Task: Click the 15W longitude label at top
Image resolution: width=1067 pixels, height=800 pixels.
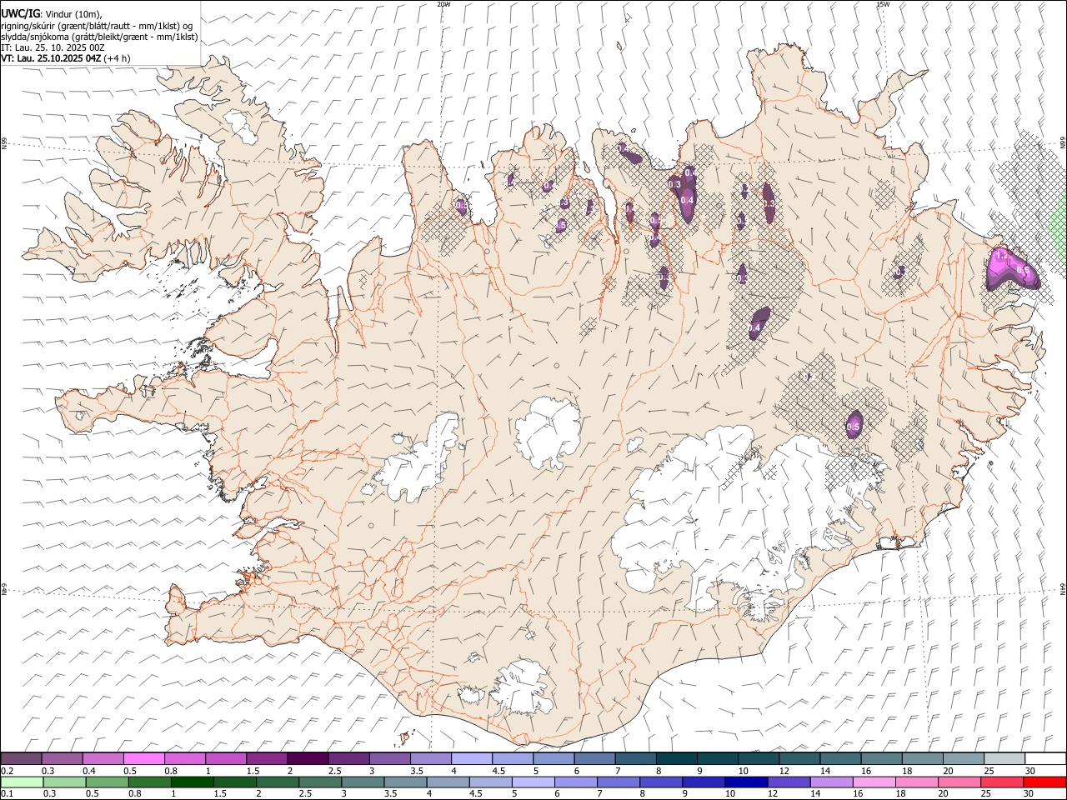Action: [883, 4]
